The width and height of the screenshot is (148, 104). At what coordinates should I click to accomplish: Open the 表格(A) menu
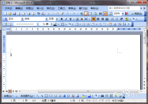[x=72, y=9]
